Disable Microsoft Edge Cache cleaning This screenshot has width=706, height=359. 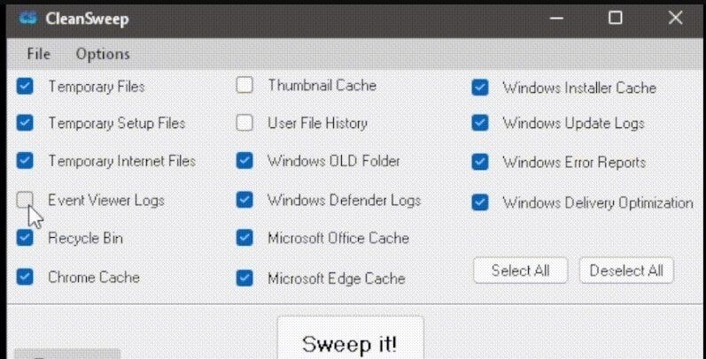244,279
